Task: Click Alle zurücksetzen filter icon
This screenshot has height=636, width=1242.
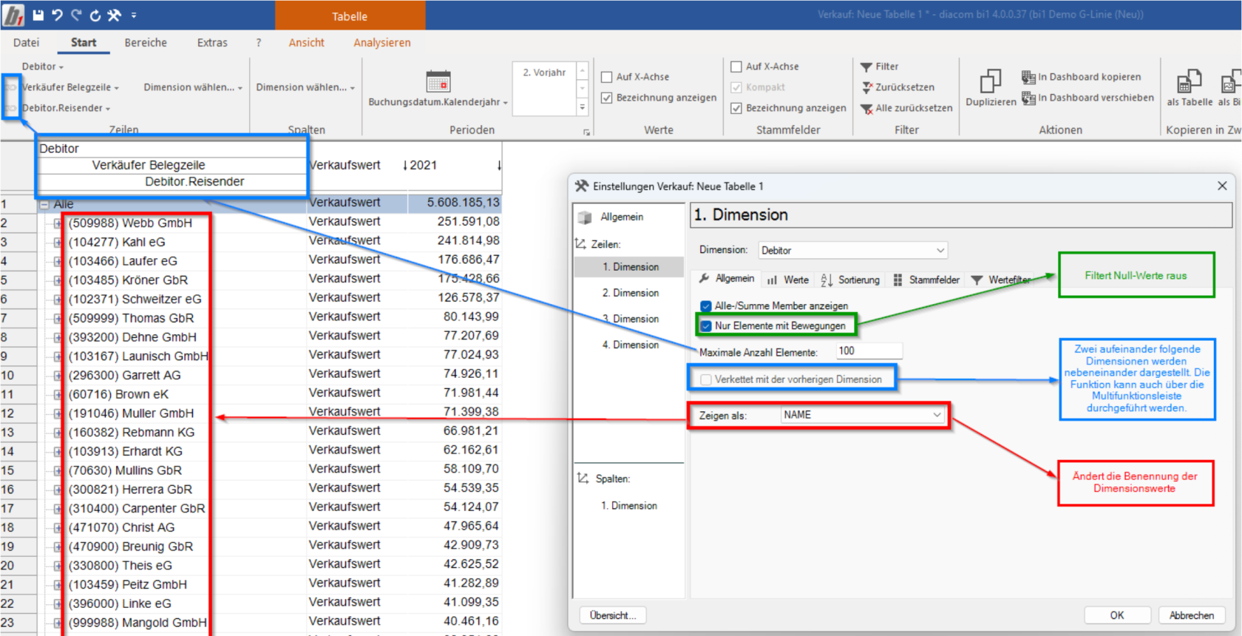Action: click(867, 108)
